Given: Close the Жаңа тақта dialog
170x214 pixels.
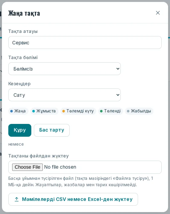Looking at the screenshot, I should pyautogui.click(x=158, y=13).
